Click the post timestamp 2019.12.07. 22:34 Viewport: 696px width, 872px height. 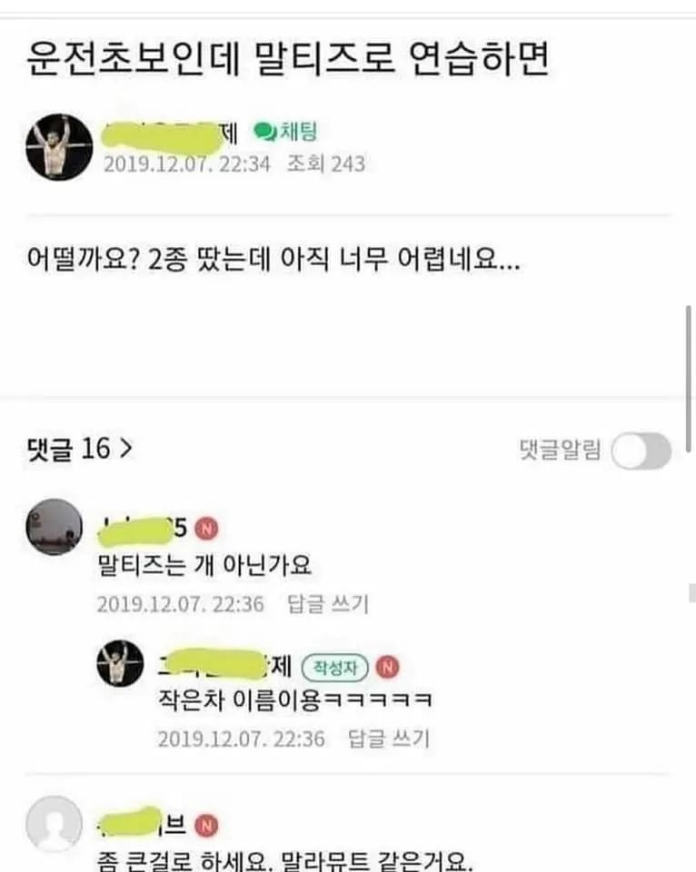pyautogui.click(x=186, y=164)
